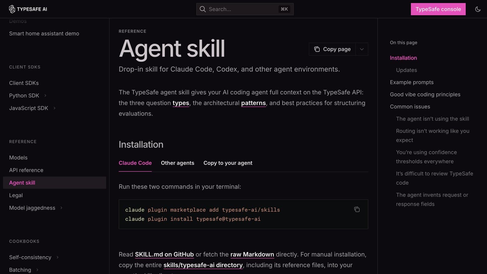This screenshot has height=274, width=487.
Task: Open Self-consistency cookbook item
Action: [x=30, y=257]
